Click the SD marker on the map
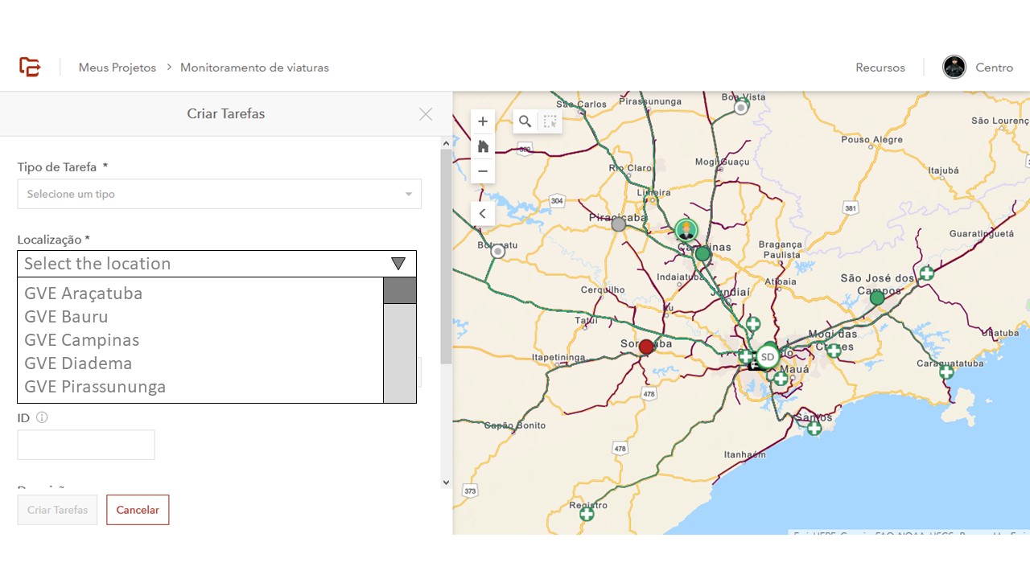The height and width of the screenshot is (579, 1030). tap(768, 356)
